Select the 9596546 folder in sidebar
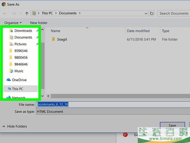The width and height of the screenshot is (190, 143). pos(21,51)
